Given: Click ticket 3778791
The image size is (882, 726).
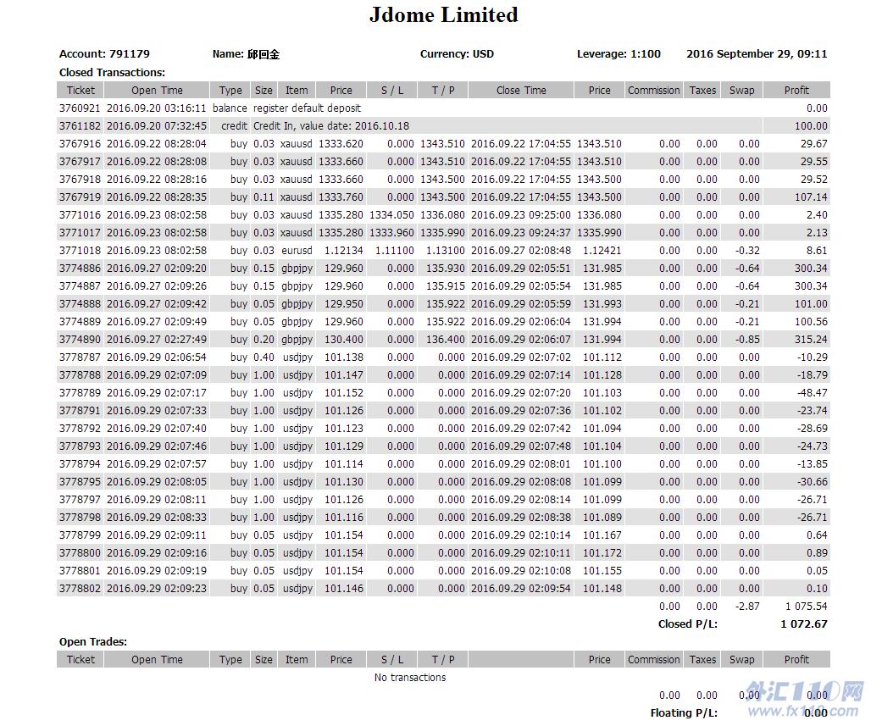Looking at the screenshot, I should (x=80, y=411).
